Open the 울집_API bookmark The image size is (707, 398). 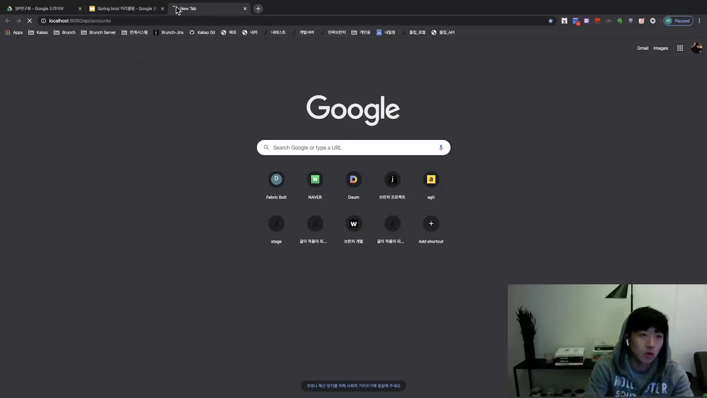(x=443, y=33)
